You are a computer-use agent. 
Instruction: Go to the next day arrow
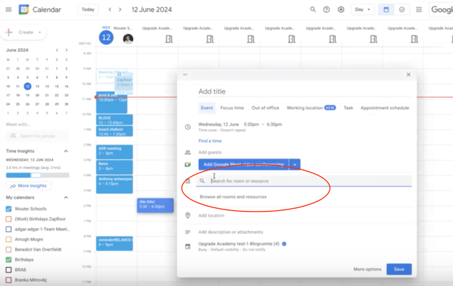(120, 9)
